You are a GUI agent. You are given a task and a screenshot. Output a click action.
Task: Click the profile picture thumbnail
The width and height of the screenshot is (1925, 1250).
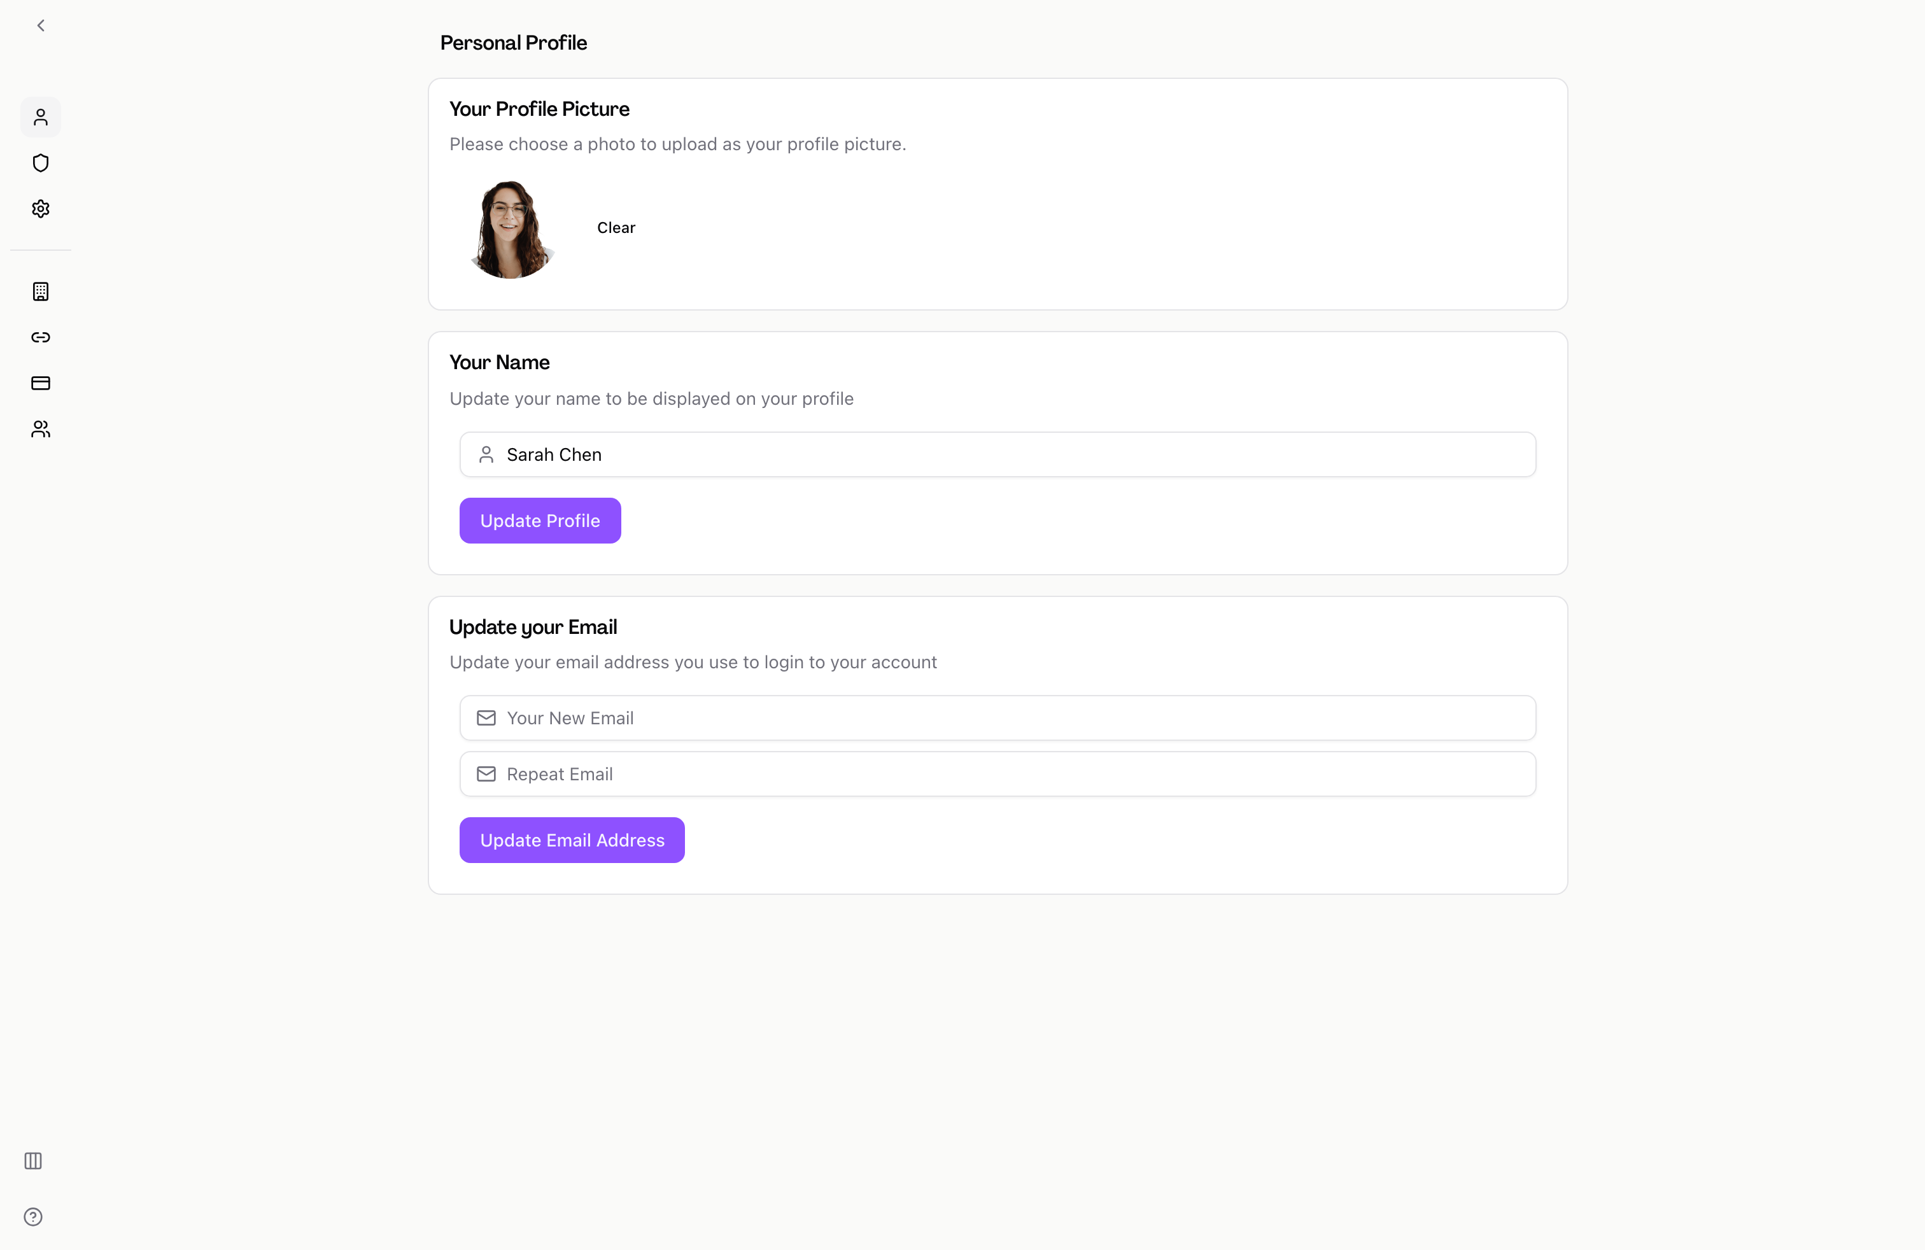pos(511,230)
